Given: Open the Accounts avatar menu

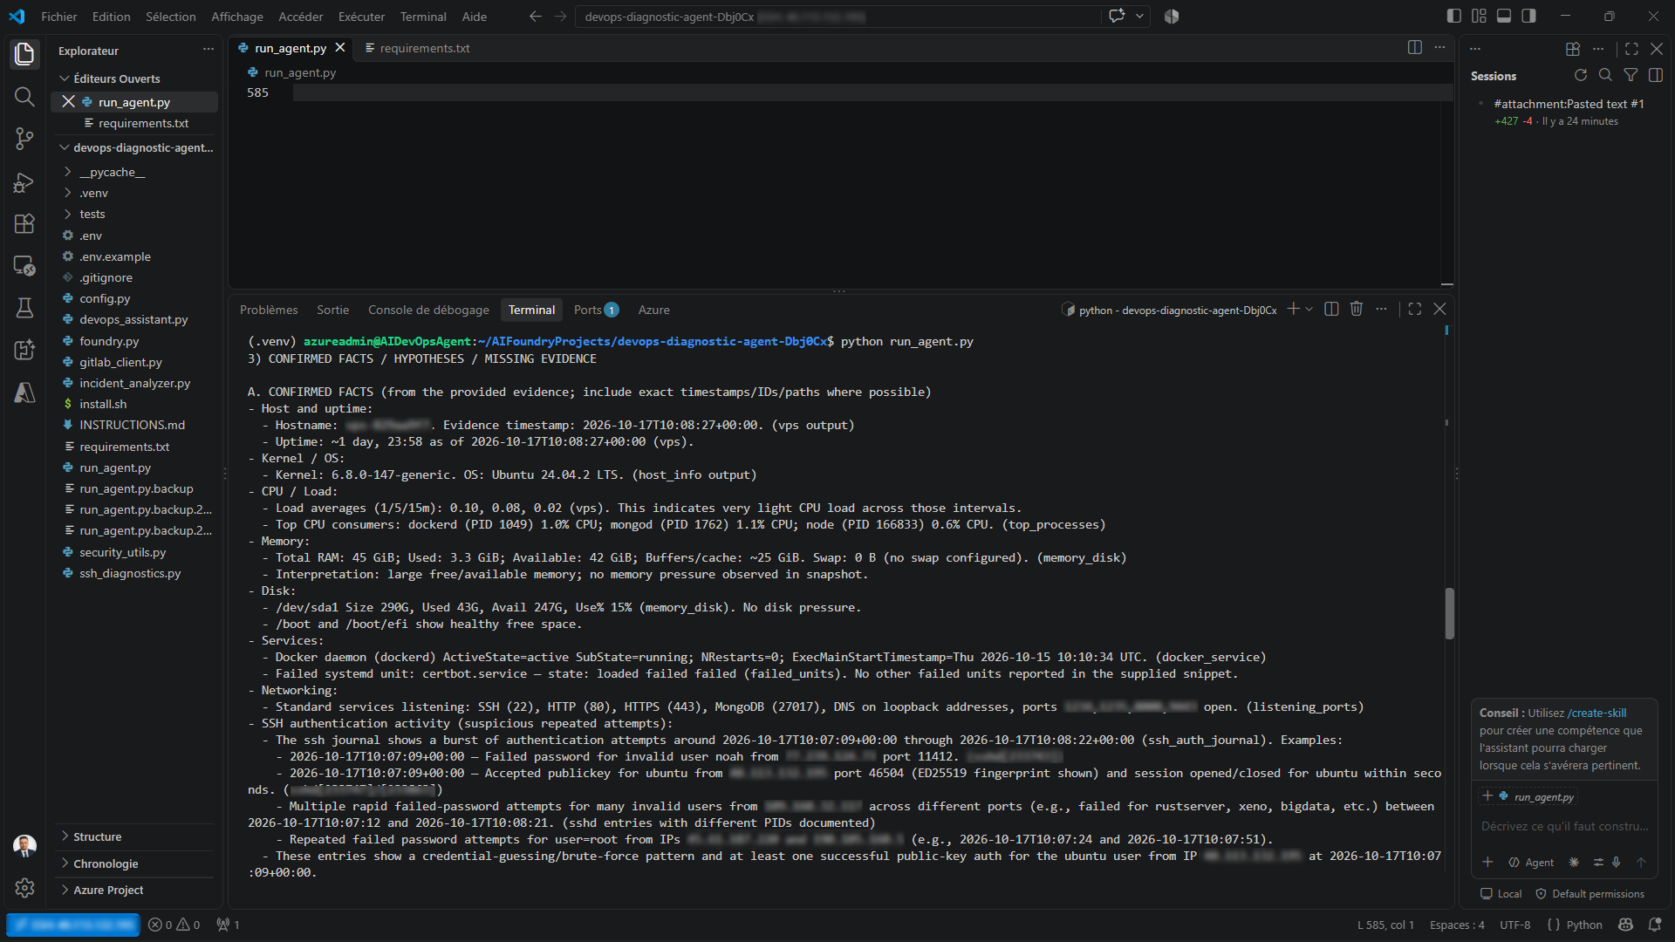Looking at the screenshot, I should point(24,845).
